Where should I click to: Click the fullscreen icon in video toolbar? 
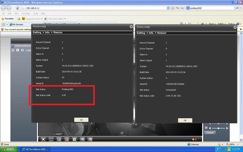(x=43, y=140)
